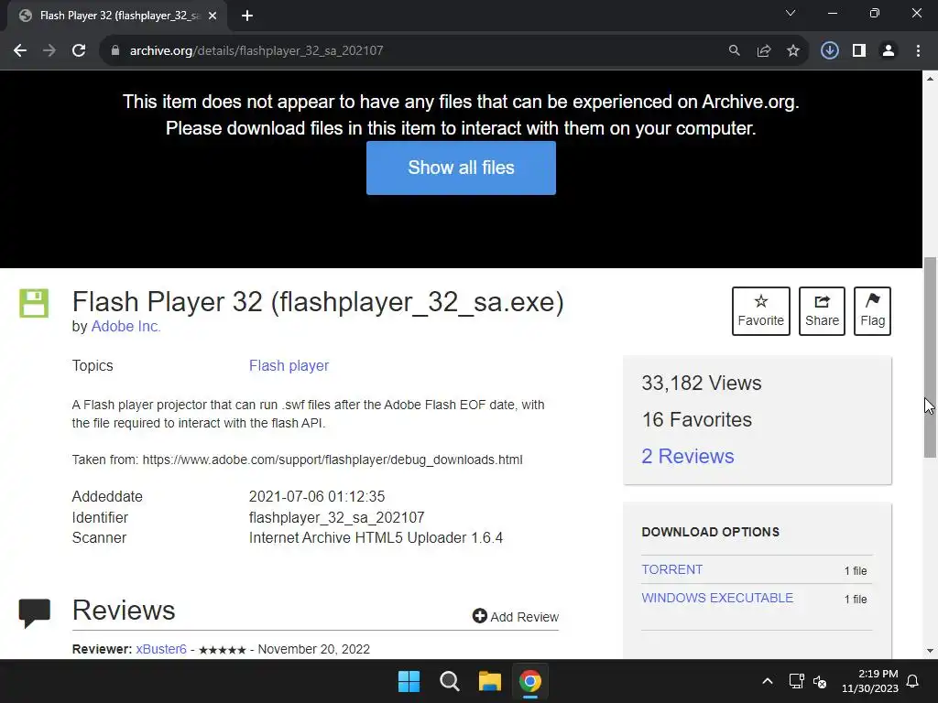Select the Flash Player 32 tab
The width and height of the screenshot is (938, 703).
(x=116, y=16)
